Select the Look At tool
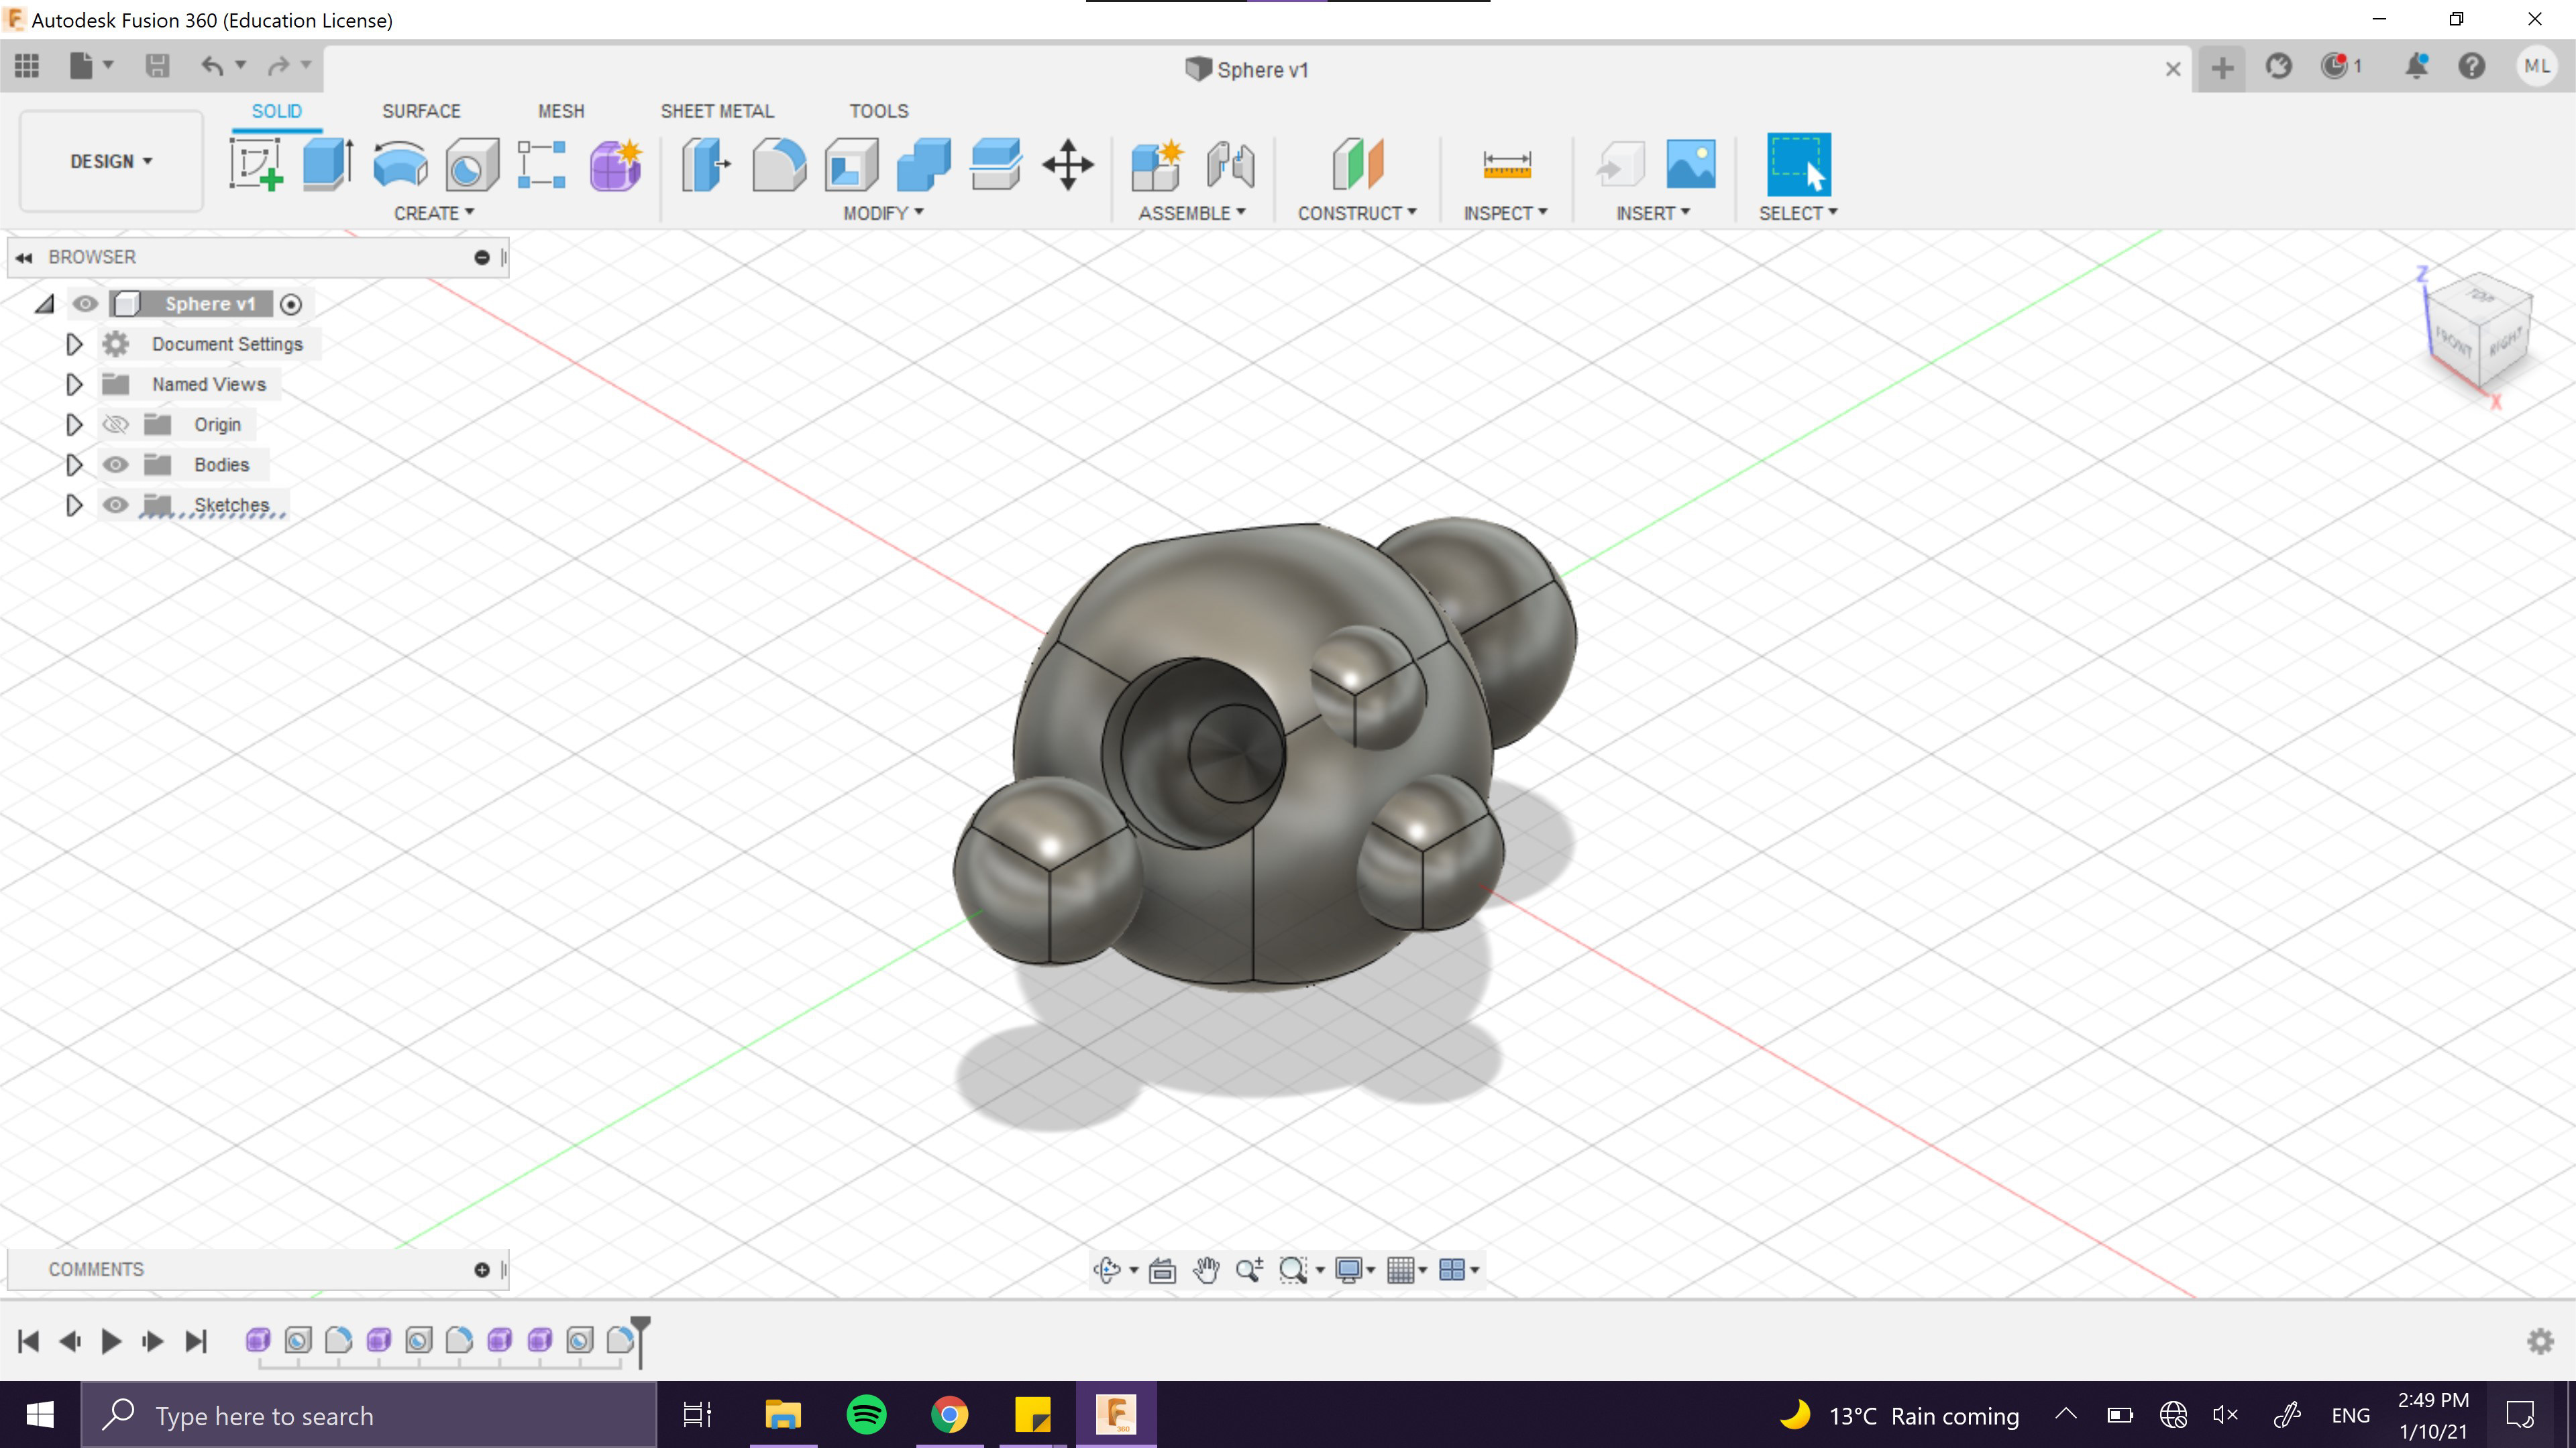Screen dimensions: 2576x1448 click(x=1162, y=1269)
